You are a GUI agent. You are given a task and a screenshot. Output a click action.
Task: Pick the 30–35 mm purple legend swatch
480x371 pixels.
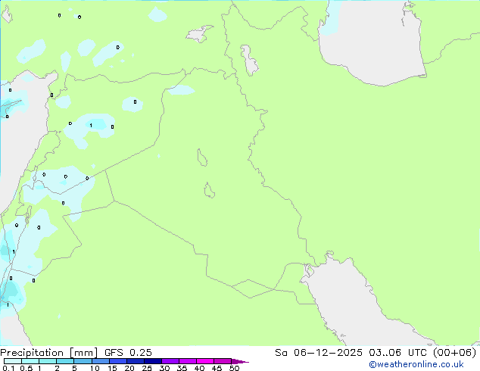170,361
